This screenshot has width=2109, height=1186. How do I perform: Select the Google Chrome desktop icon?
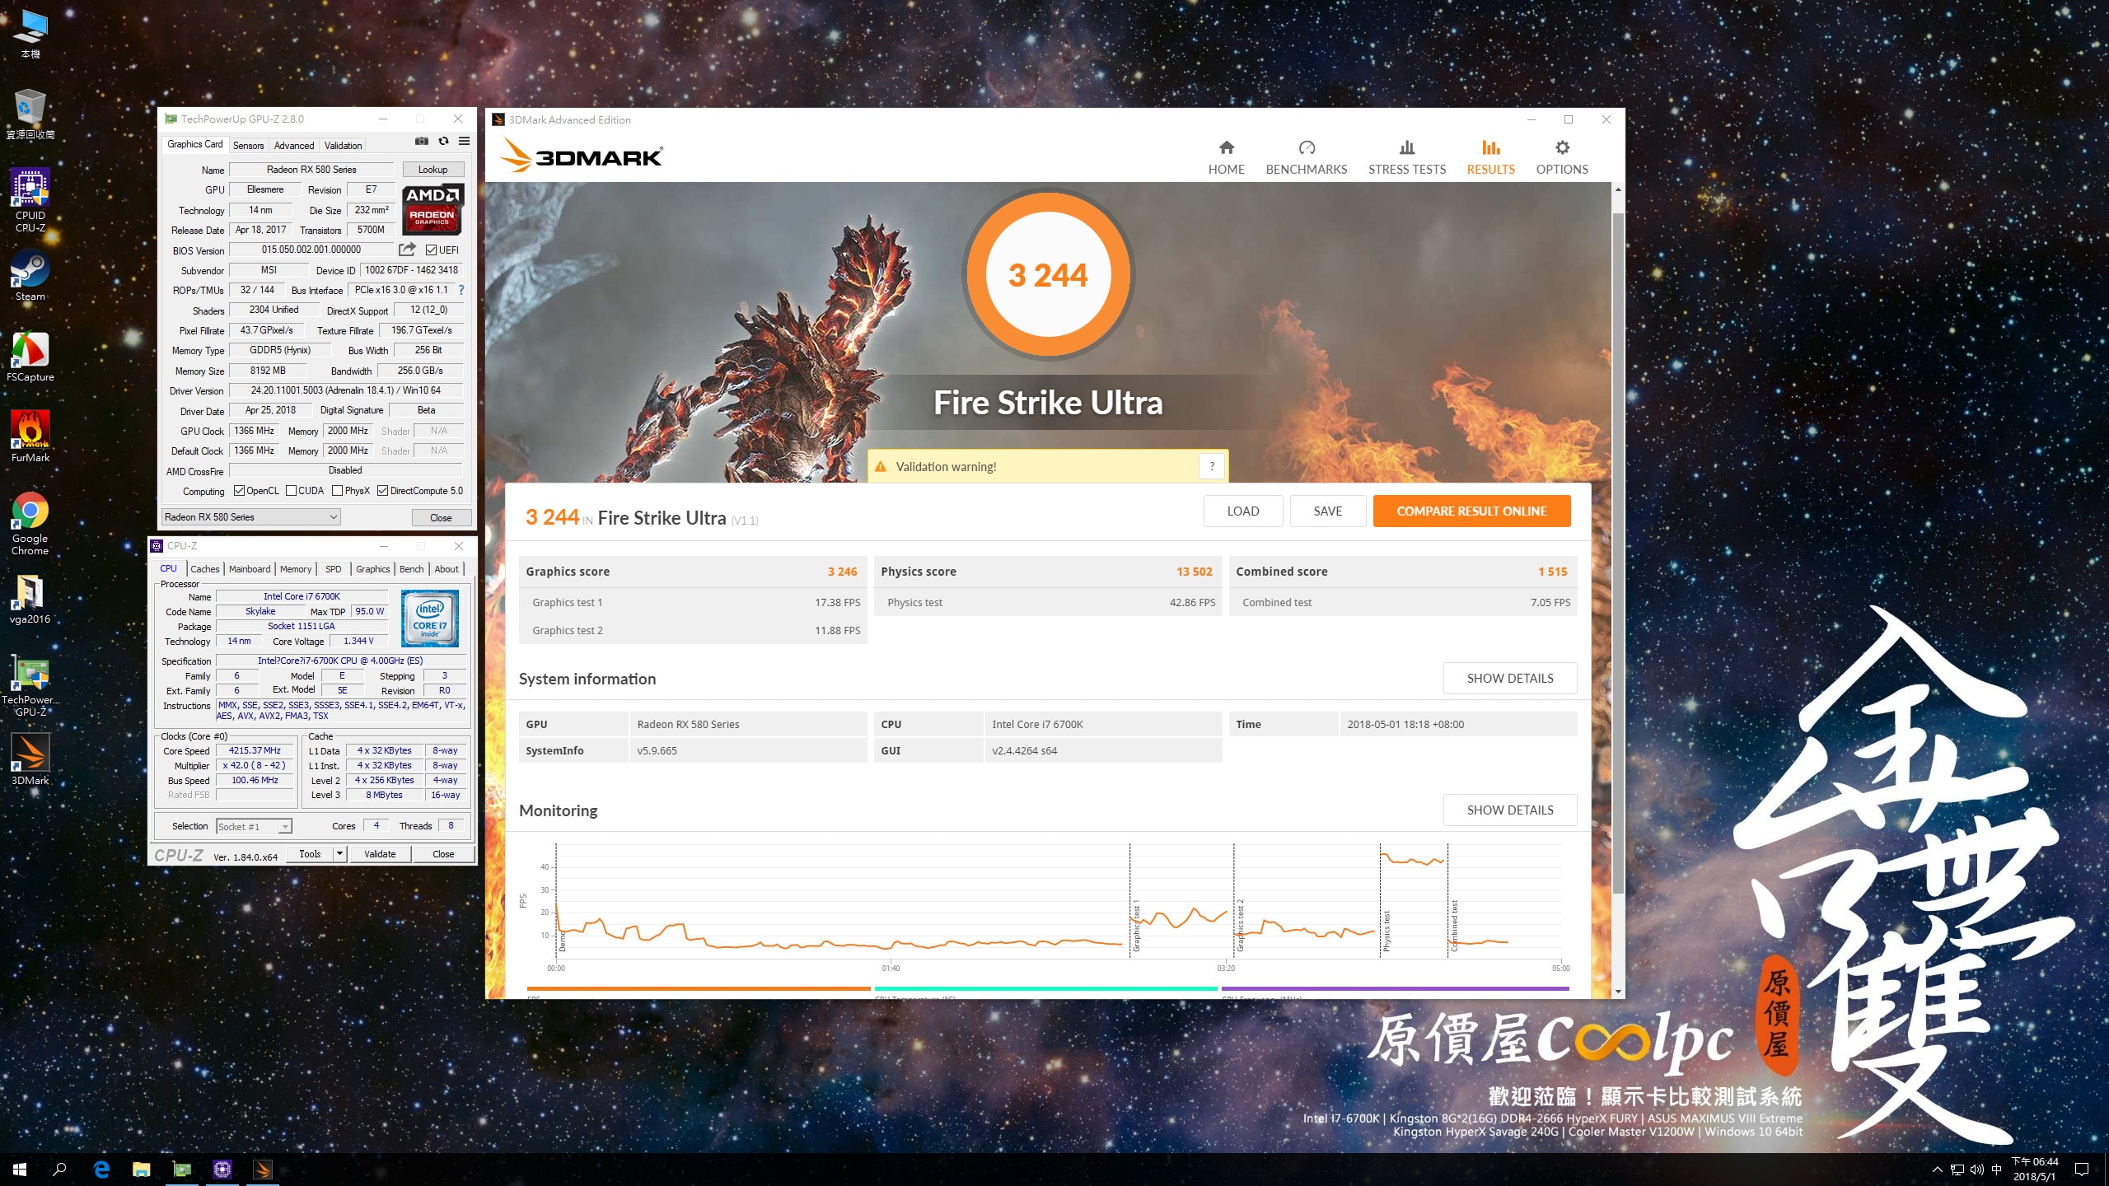30,524
